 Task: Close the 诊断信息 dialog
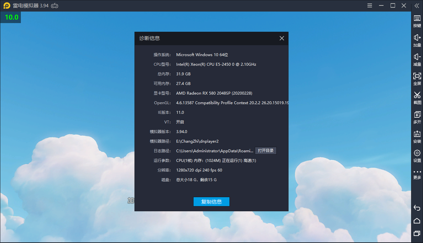tap(281, 38)
